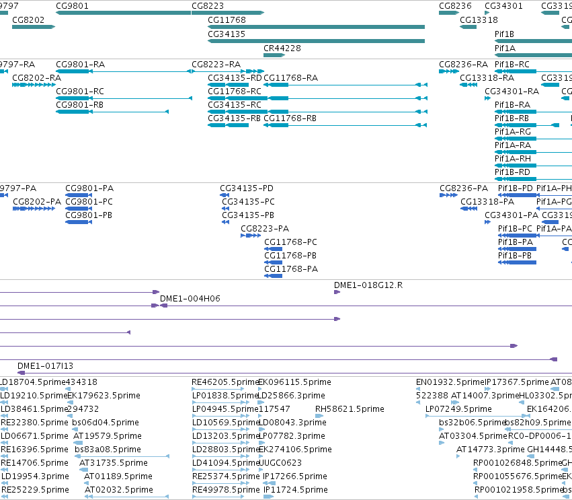The image size is (572, 500).
Task: Click transcript label CG9801-RC
Action: tap(80, 92)
